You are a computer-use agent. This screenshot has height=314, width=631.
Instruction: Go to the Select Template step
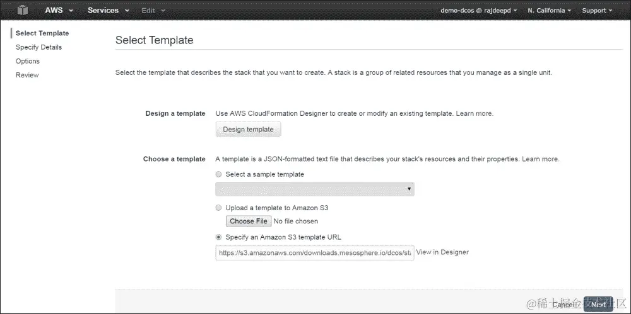[x=42, y=33]
